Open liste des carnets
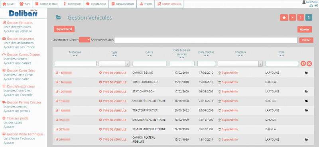The image size is (319, 147). pos(15,59)
